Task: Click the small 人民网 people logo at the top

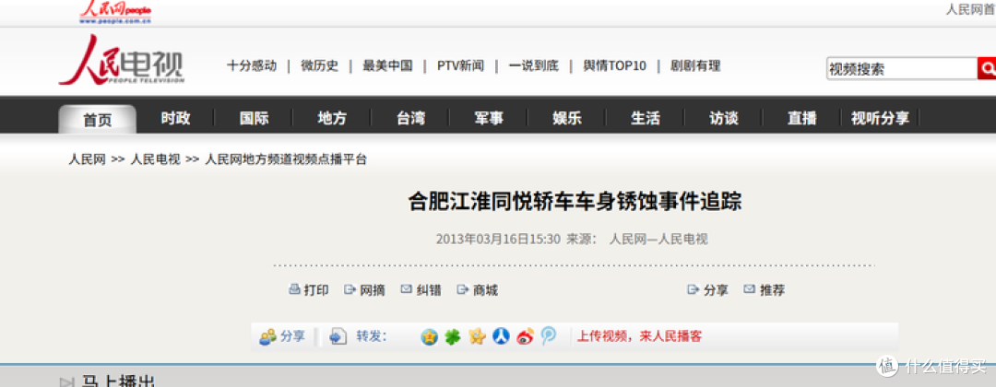Action: (115, 12)
